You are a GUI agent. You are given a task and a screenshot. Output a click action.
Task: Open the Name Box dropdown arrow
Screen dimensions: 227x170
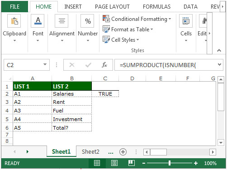point(45,64)
